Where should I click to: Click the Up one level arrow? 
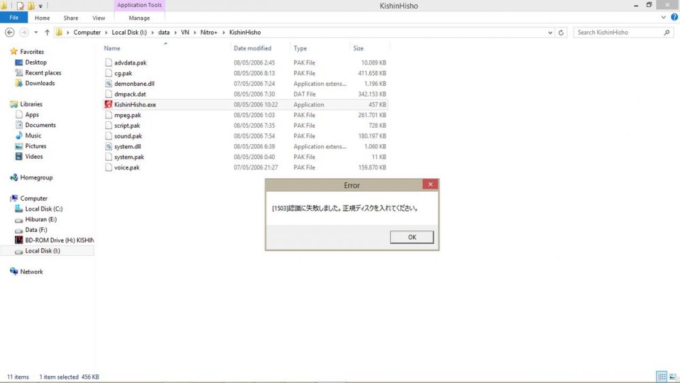pos(47,33)
